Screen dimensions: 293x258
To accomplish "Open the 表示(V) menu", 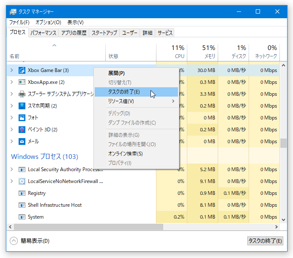I will pos(75,22).
